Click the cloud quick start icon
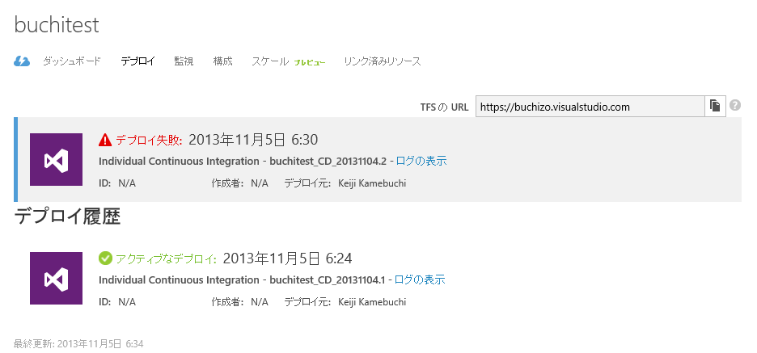This screenshot has width=757, height=353. pyautogui.click(x=22, y=61)
